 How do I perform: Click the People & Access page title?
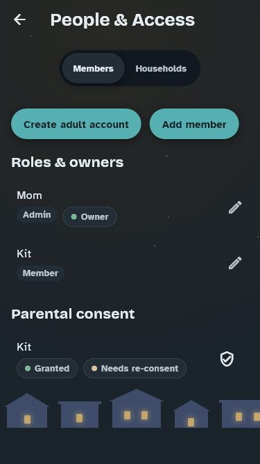(x=123, y=20)
